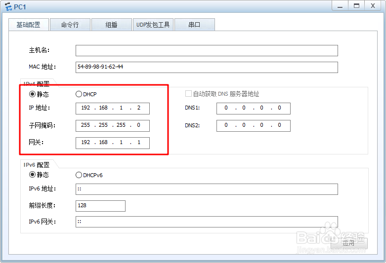Screen dimensions: 386x263
Task: Click the DNS1 address field
Action: coord(254,109)
